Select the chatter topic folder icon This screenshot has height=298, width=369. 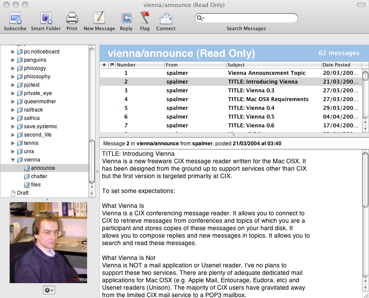tap(27, 176)
